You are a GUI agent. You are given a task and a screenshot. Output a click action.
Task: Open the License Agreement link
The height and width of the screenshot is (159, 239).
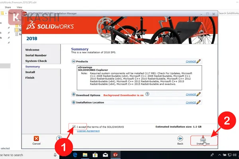[88, 131]
